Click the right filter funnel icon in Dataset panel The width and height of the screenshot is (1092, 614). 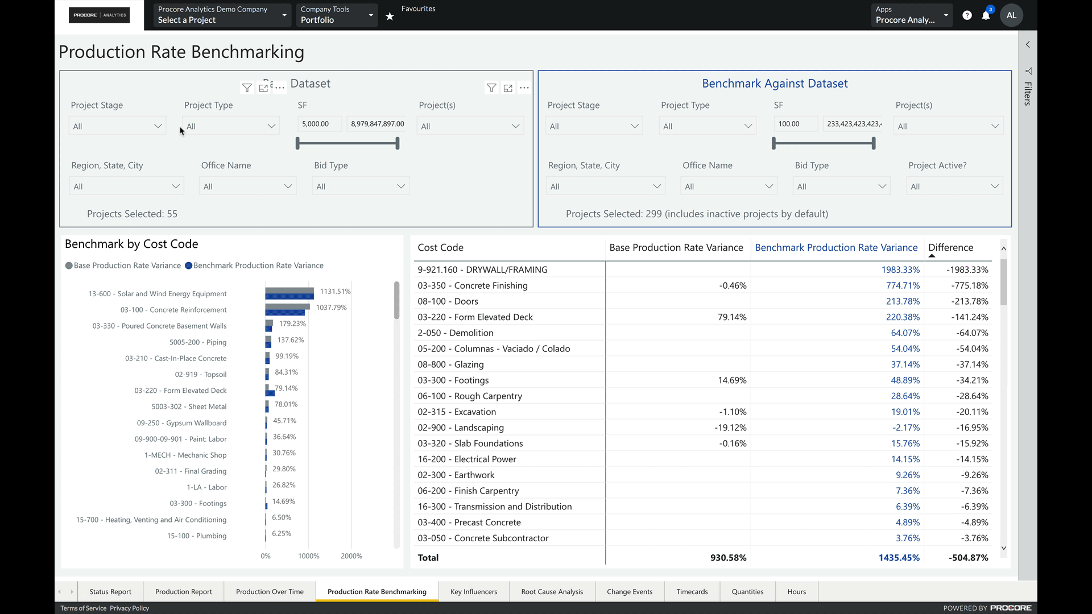click(491, 88)
